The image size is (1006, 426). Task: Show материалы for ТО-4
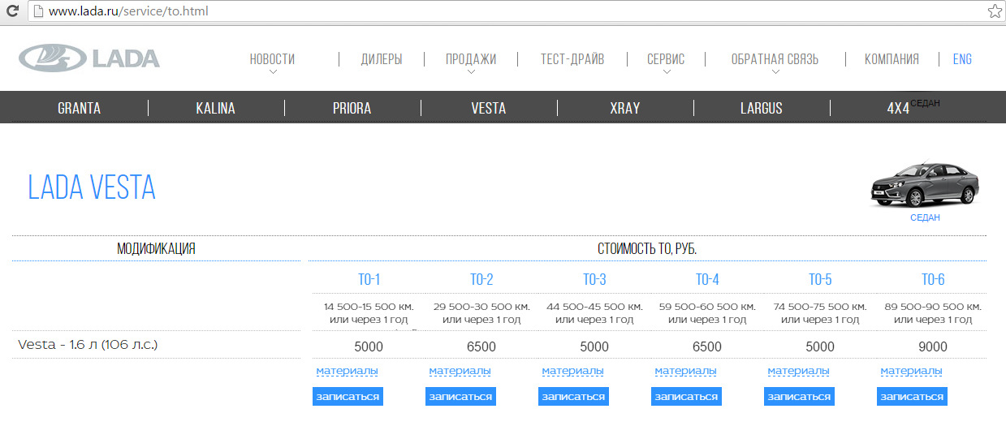click(685, 371)
